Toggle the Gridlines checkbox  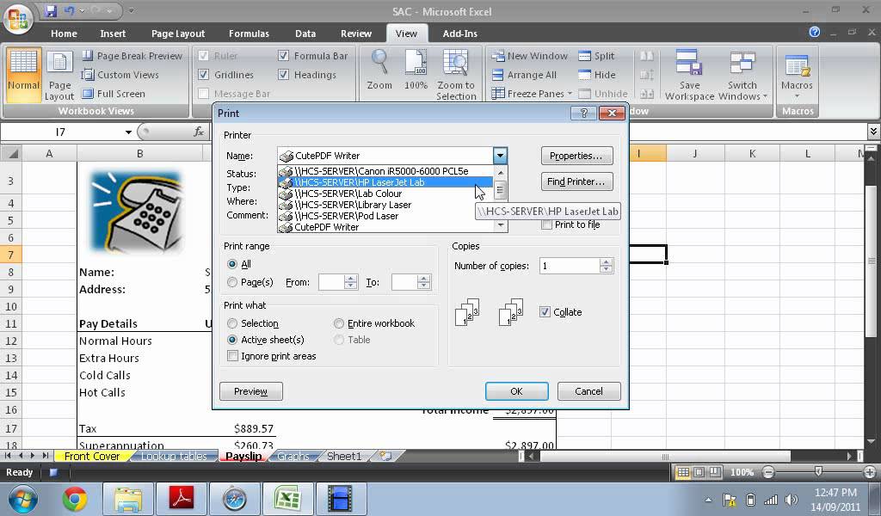point(204,75)
